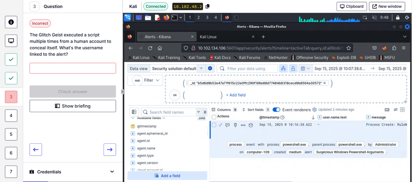This screenshot has width=412, height=182.
Task: Expand the Credentials section
Action: tap(112, 172)
